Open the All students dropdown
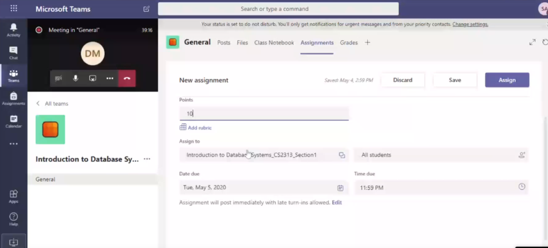 tap(441, 155)
